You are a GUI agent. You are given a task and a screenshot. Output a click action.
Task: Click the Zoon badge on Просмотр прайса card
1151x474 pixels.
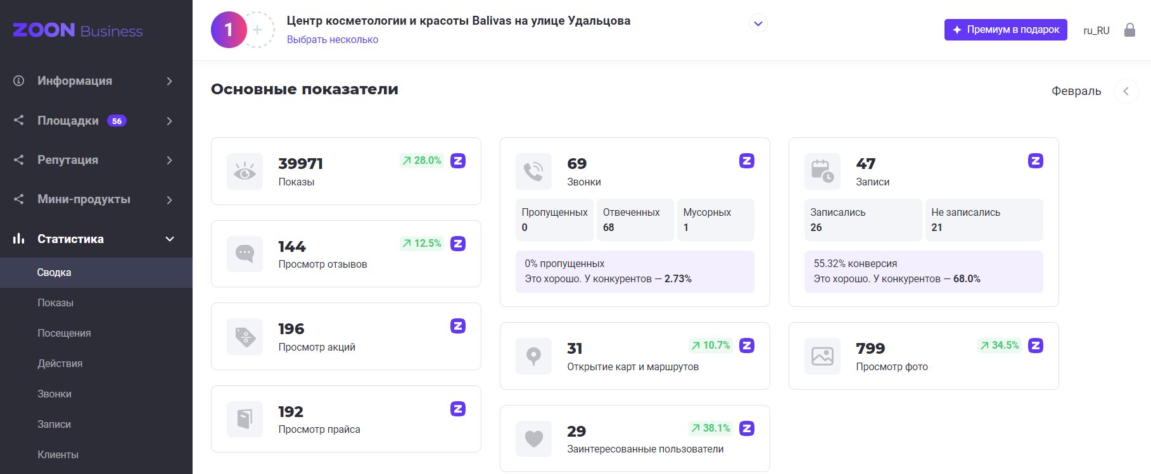pos(458,409)
